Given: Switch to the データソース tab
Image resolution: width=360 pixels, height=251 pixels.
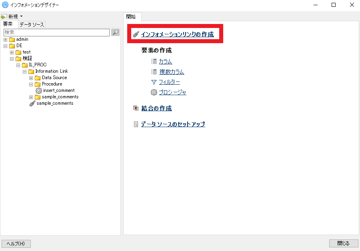Looking at the screenshot, I should [x=32, y=24].
